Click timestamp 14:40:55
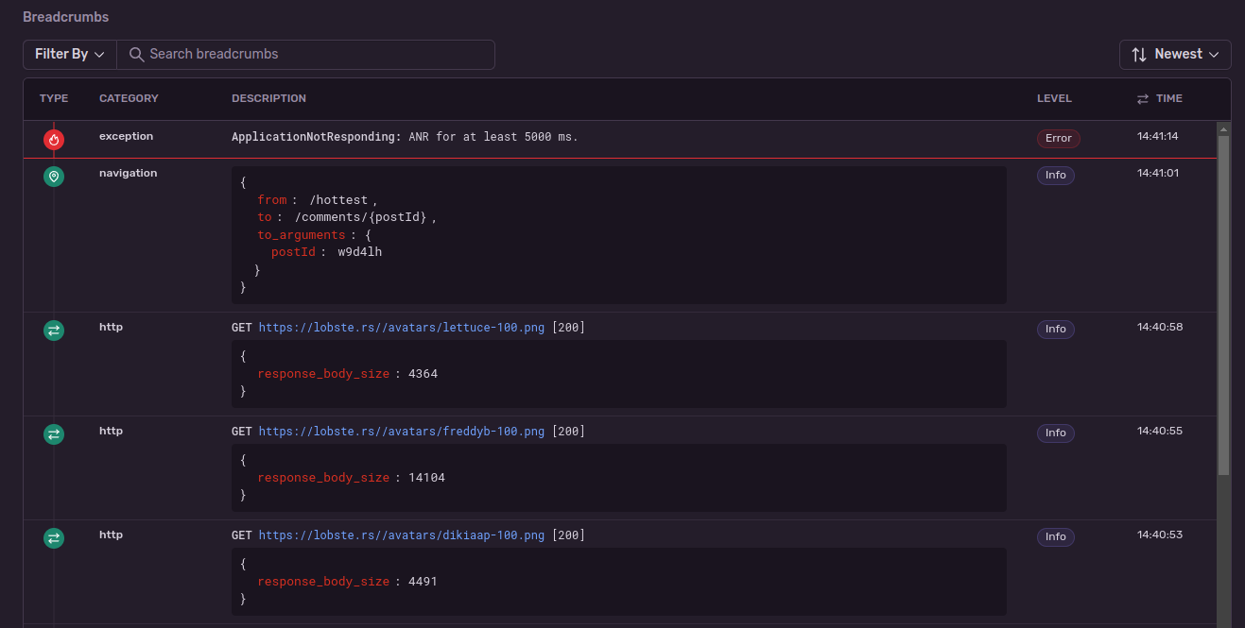The image size is (1245, 628). pyautogui.click(x=1160, y=431)
